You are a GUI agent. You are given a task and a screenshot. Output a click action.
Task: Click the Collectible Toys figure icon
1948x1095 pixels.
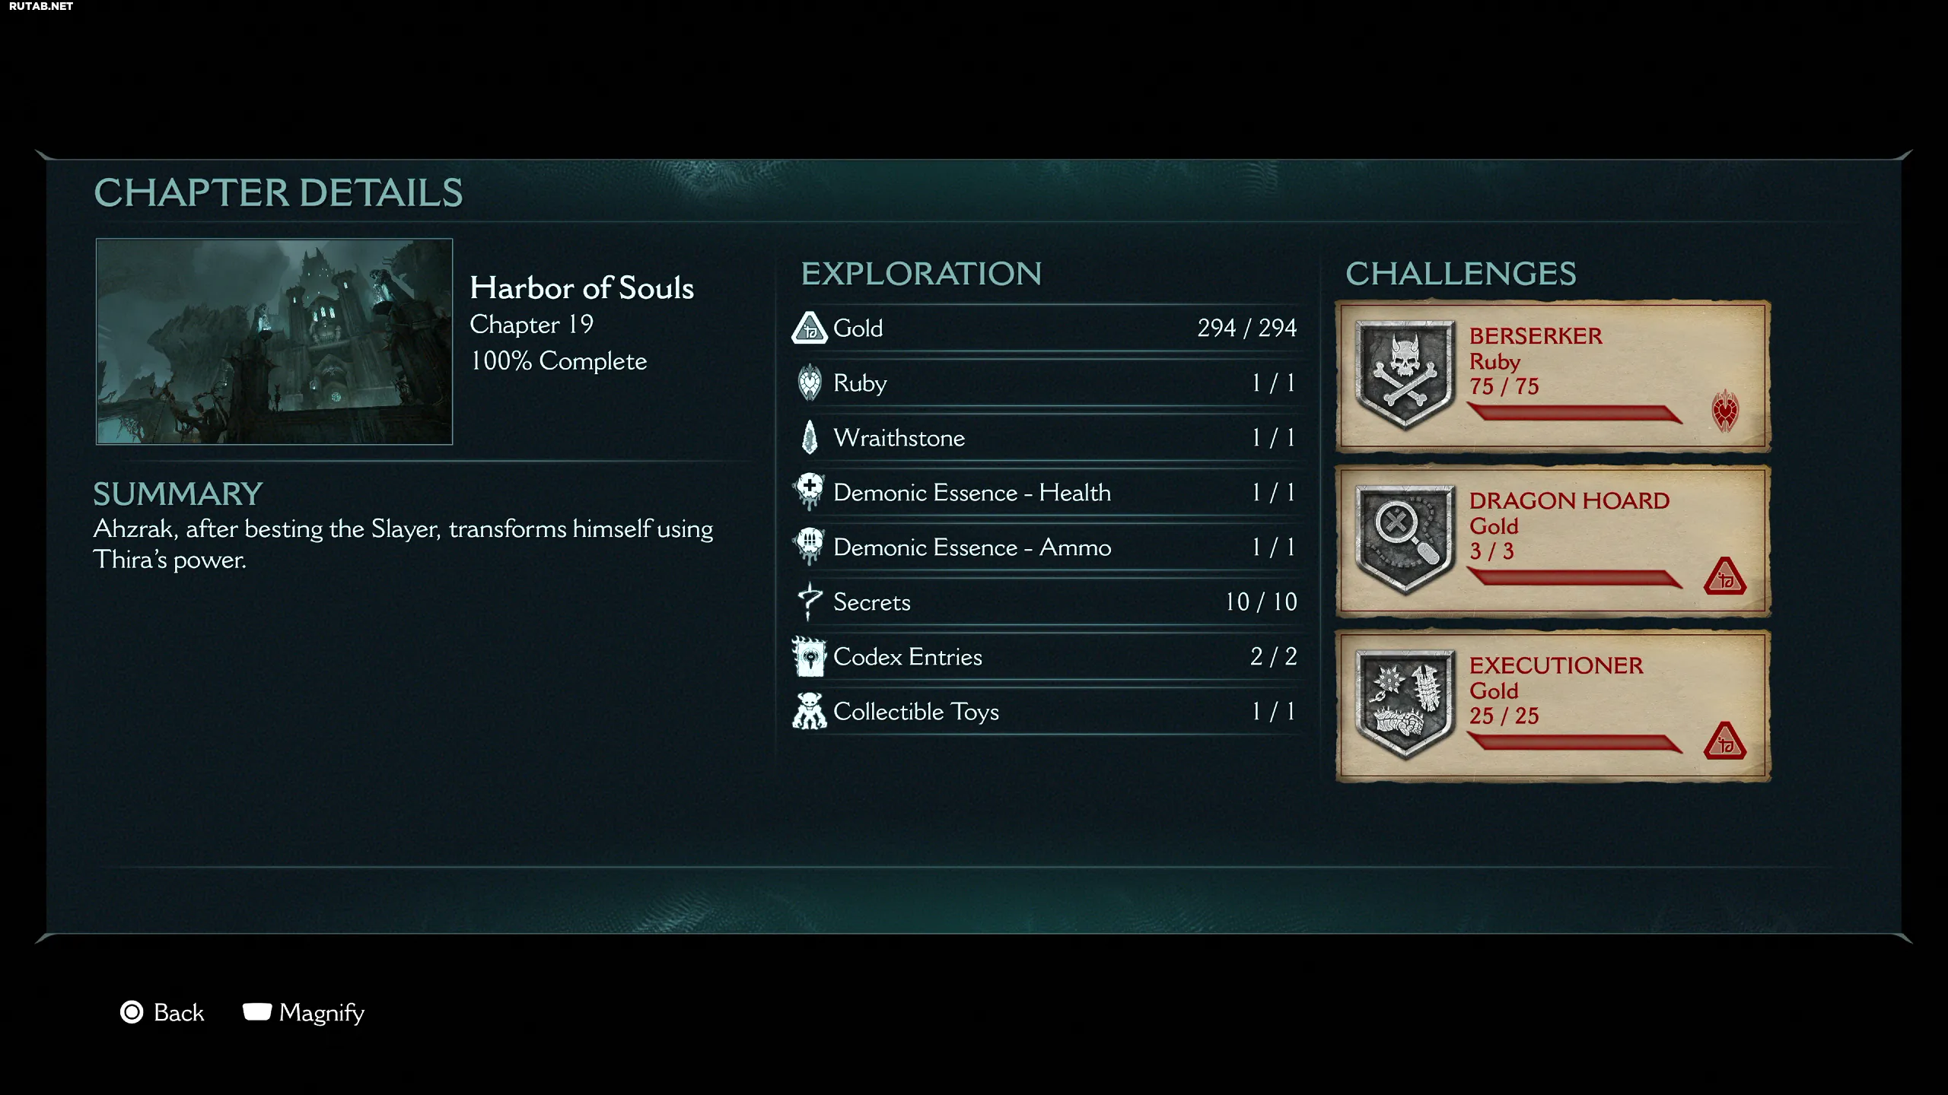point(810,711)
